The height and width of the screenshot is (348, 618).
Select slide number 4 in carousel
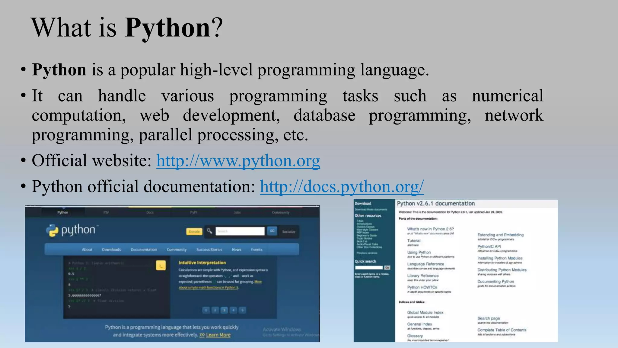point(233,310)
